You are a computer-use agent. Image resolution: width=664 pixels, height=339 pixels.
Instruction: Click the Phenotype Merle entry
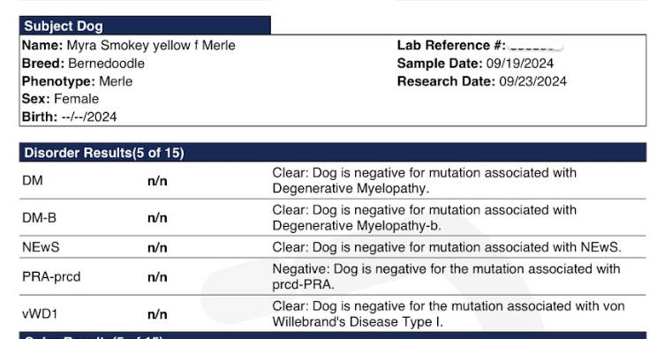coord(77,81)
